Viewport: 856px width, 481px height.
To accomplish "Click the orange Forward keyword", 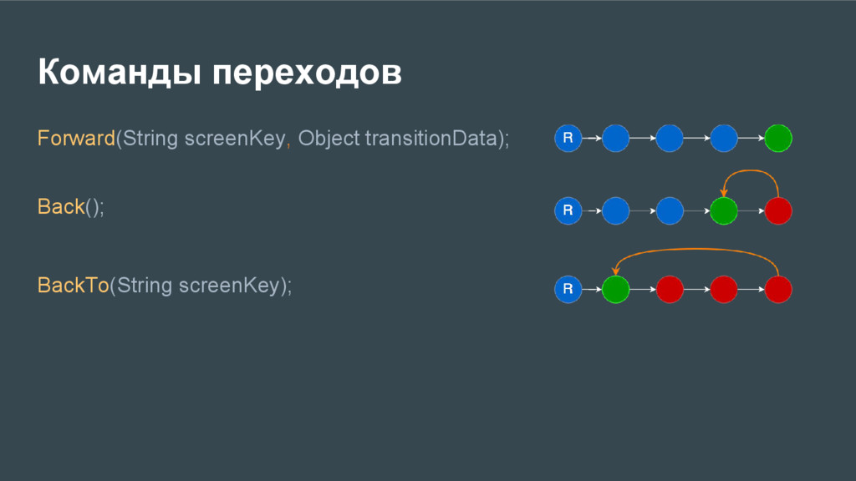I will 76,138.
